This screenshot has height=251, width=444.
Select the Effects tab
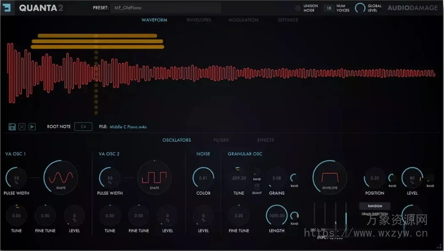point(266,140)
